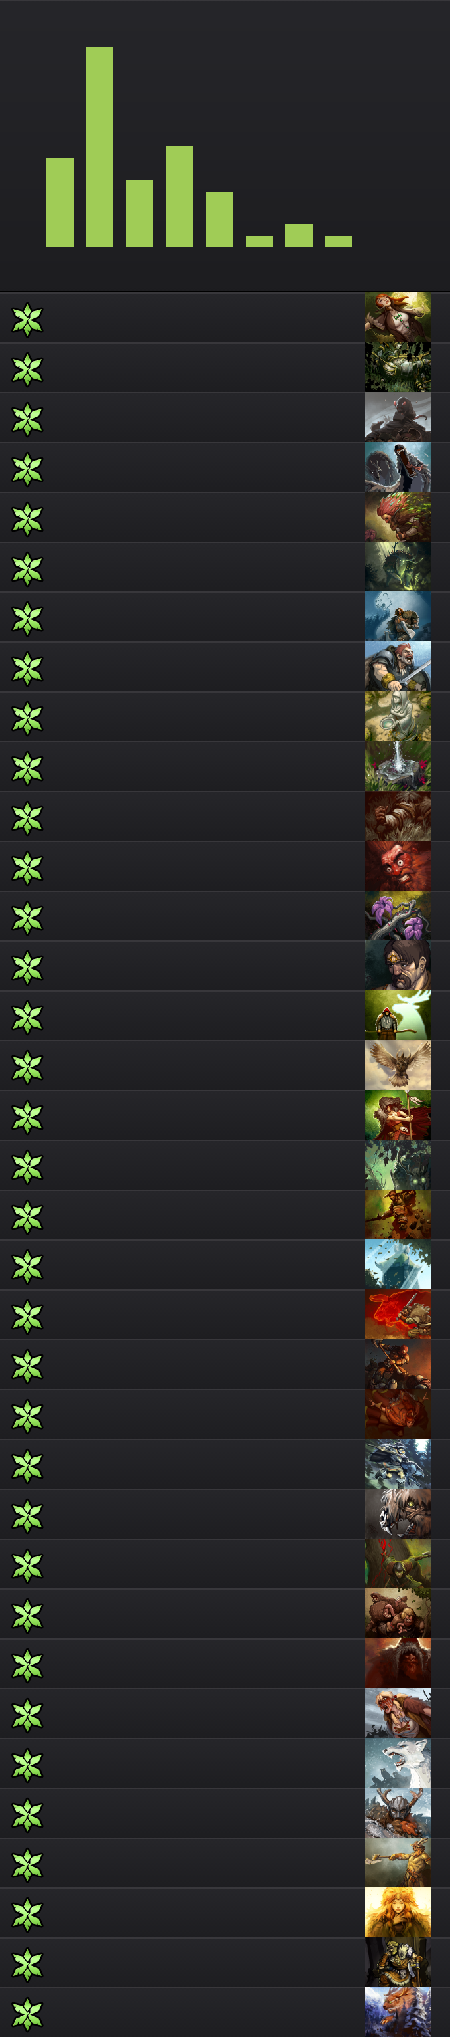The image size is (450, 2037).
Task: Select the tallest bar in the mana curve chart
Action: [x=100, y=146]
